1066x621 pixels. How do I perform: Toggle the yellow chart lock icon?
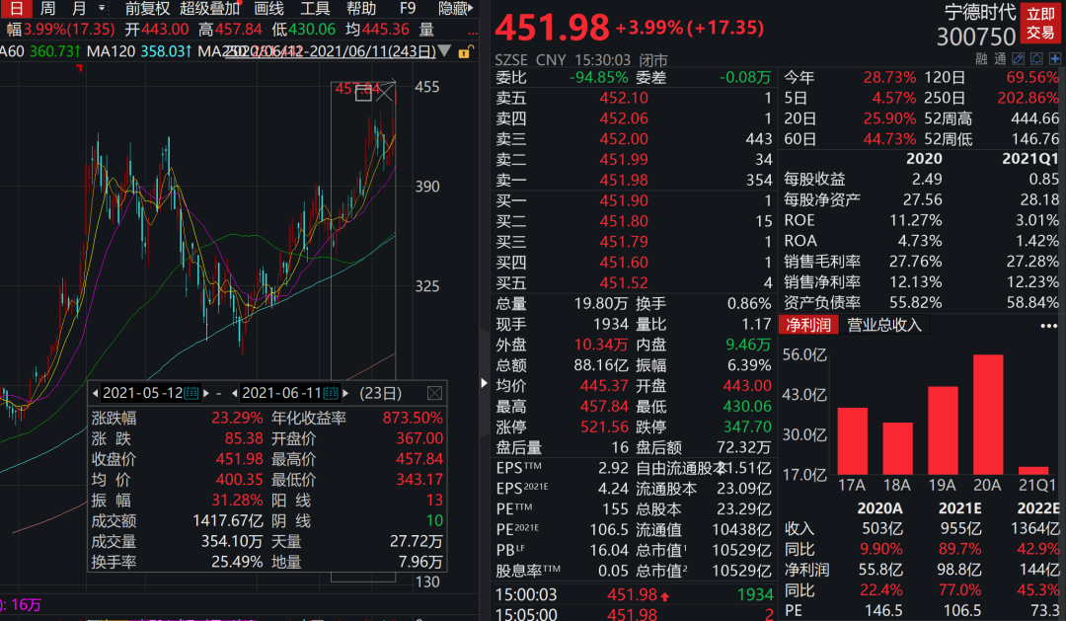[465, 51]
